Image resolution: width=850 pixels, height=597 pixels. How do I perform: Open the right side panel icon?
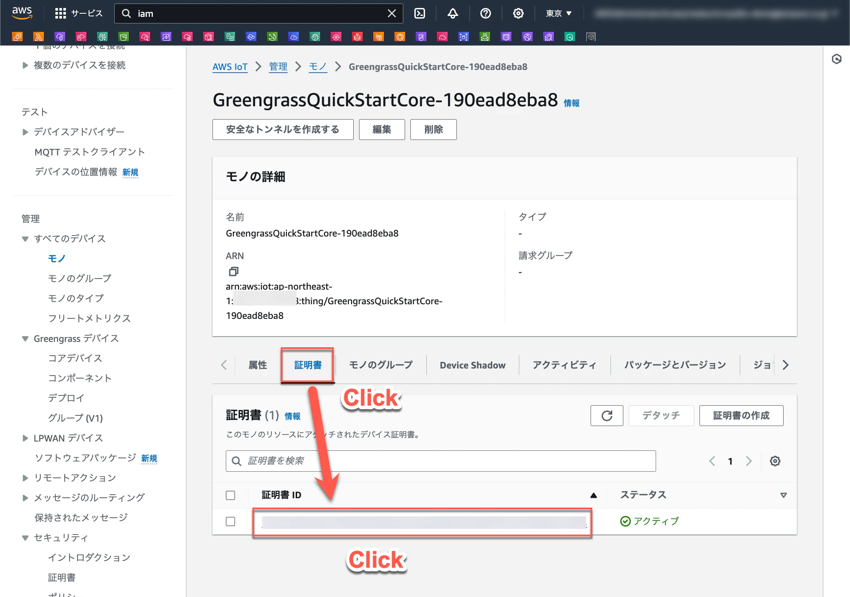point(836,59)
